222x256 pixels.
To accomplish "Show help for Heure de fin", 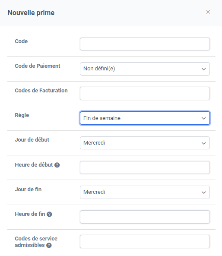I will 49,214.
